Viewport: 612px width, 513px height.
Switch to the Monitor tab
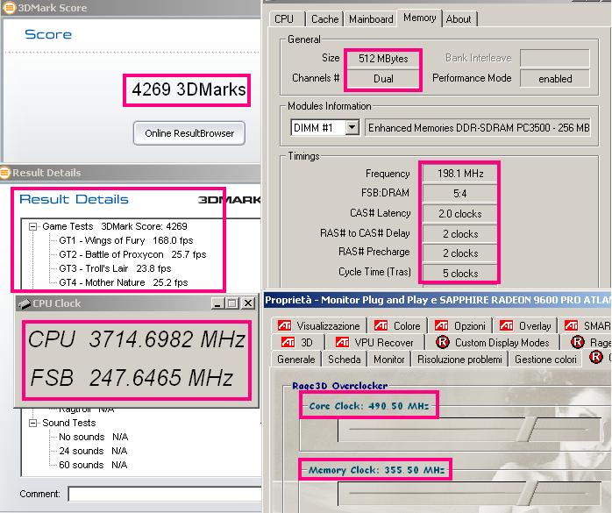pos(388,360)
